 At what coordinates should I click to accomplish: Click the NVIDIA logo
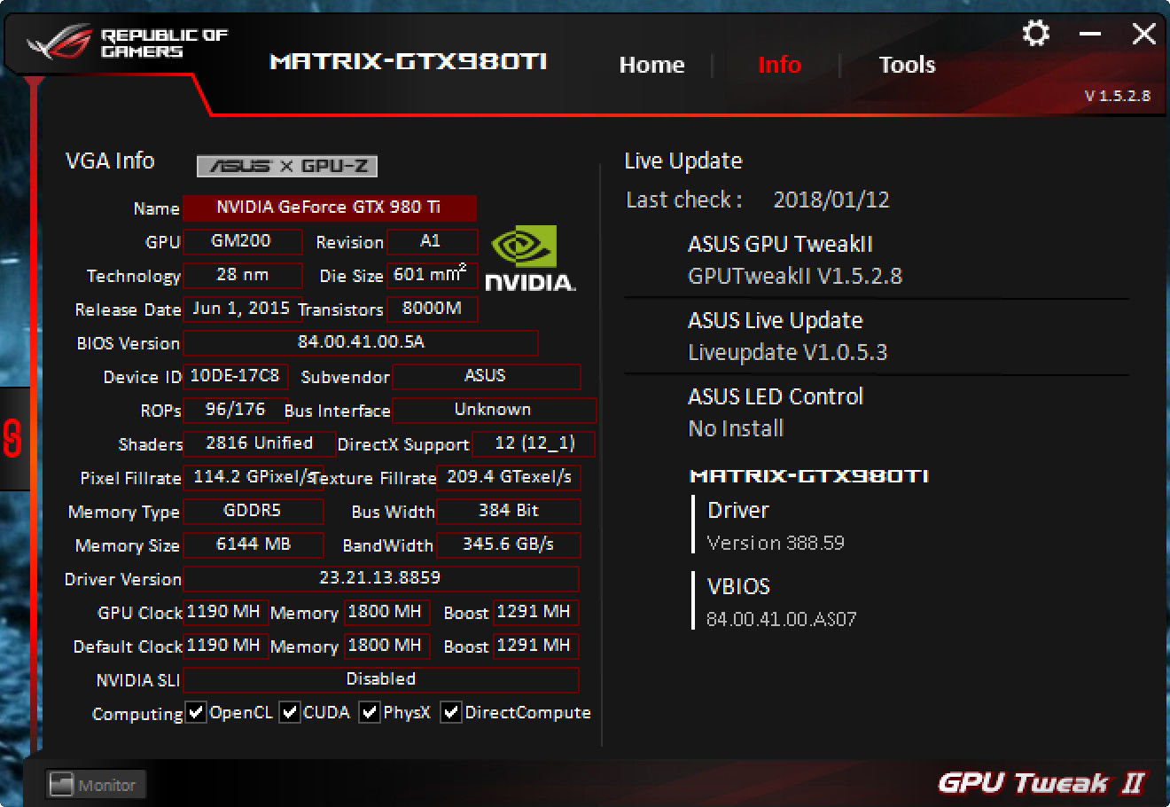(x=530, y=258)
